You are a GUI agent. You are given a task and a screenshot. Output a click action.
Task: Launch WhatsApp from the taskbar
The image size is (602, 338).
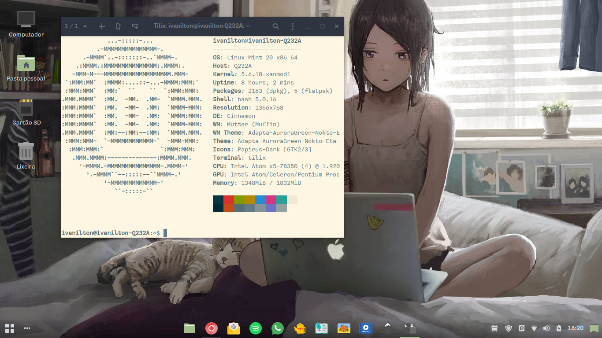278,328
